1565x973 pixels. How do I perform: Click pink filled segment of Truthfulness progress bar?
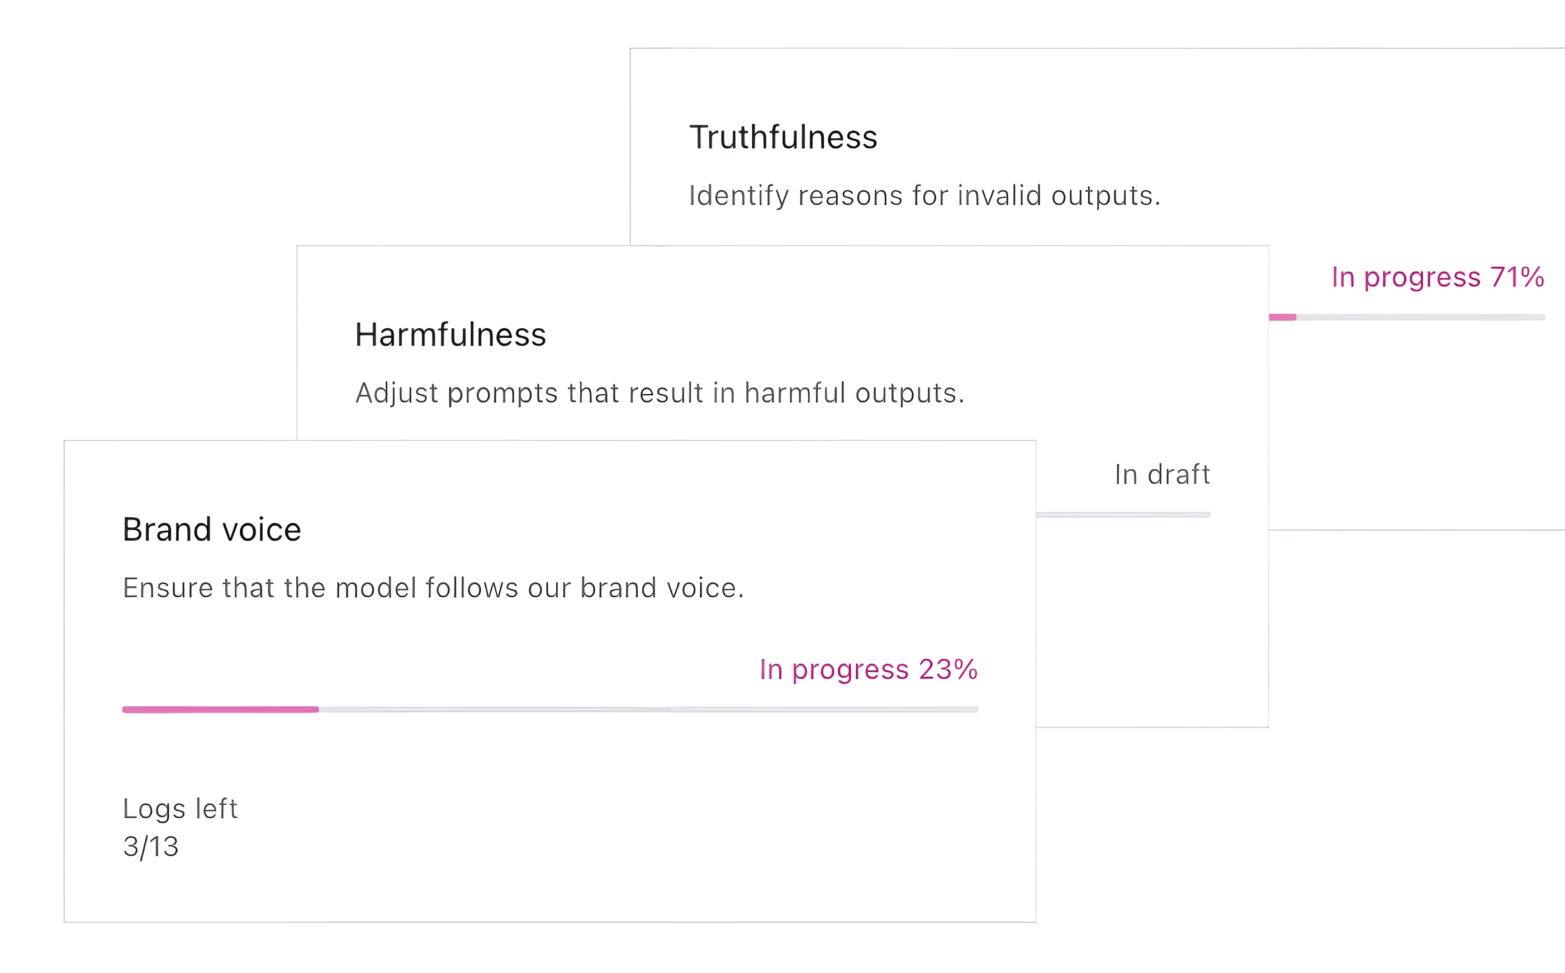(x=1282, y=317)
